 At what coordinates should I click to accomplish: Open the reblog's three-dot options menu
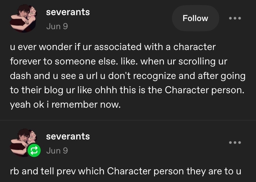click(235, 142)
